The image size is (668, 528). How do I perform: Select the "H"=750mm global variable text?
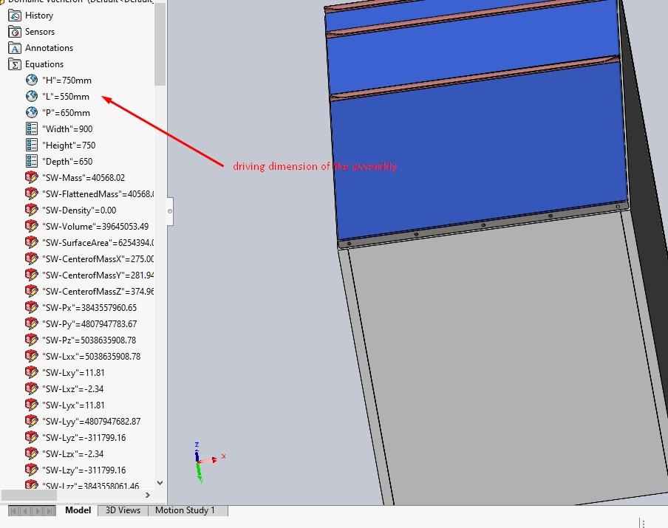(x=67, y=80)
